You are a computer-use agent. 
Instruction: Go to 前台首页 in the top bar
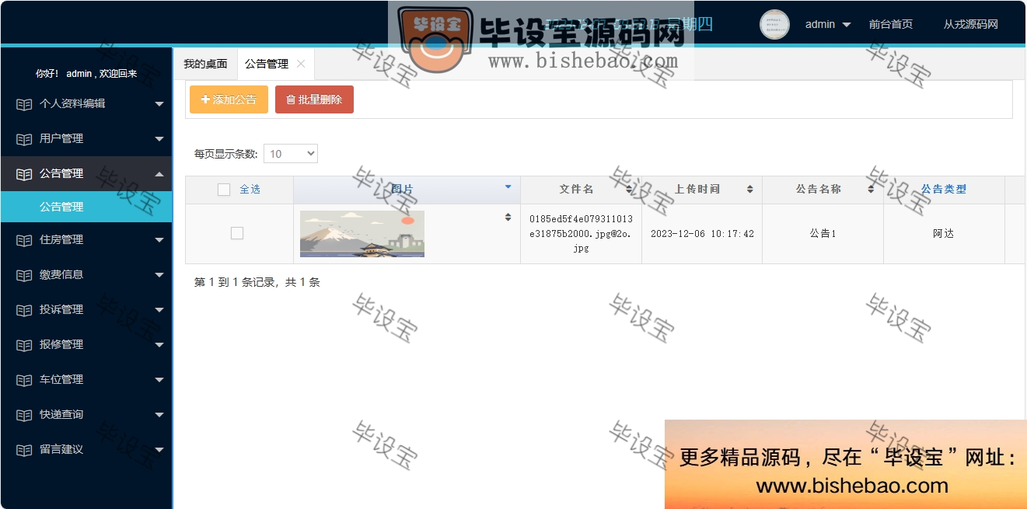[891, 24]
